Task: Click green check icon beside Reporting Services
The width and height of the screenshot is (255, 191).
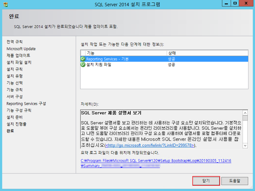Action: 83,59
